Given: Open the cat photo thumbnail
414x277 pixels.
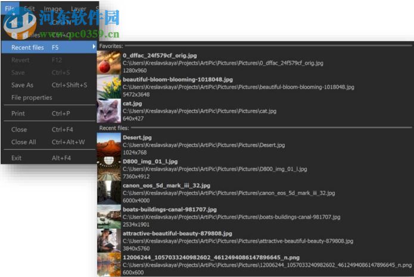Looking at the screenshot, I should 109,111.
